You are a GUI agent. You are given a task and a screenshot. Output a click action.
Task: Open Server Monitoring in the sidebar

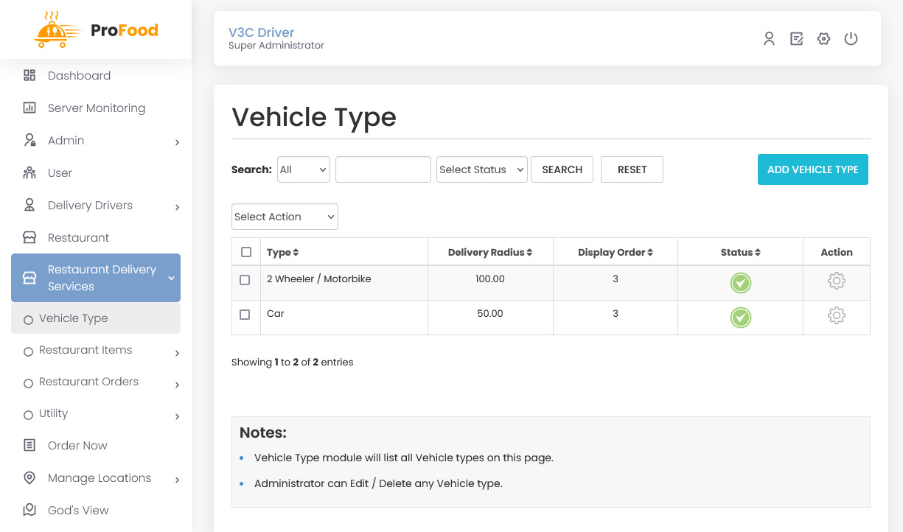click(96, 108)
